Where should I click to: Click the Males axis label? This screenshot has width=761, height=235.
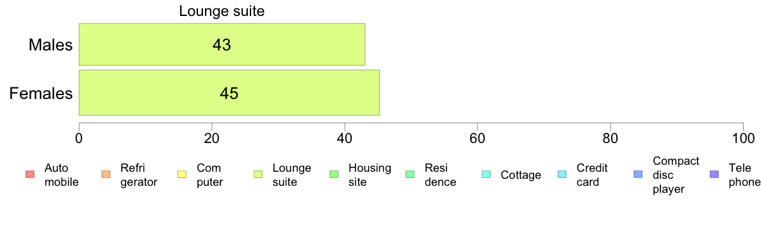[51, 45]
